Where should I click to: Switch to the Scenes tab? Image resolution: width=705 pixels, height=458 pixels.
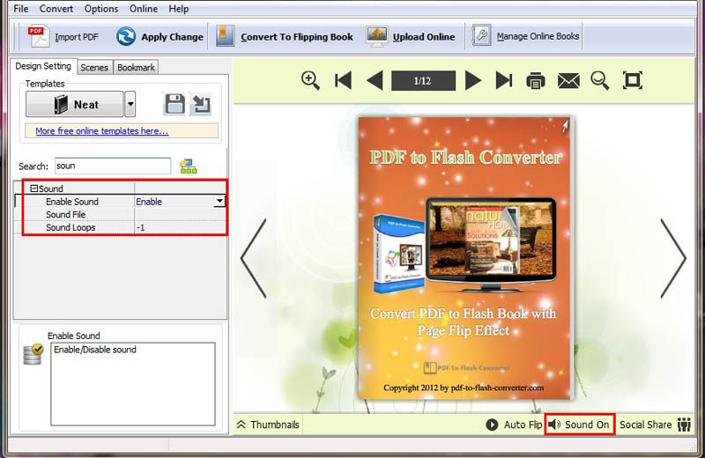pyautogui.click(x=94, y=67)
